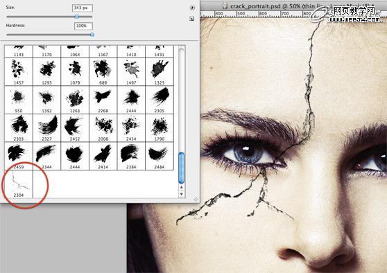Click the "Size:" label
387x273 pixels.
tap(10, 8)
